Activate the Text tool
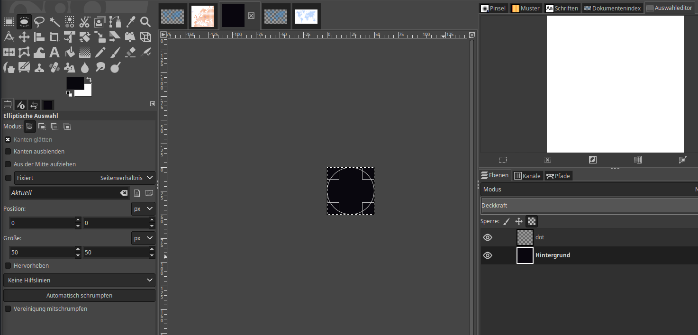Image resolution: width=698 pixels, height=335 pixels. (54, 52)
